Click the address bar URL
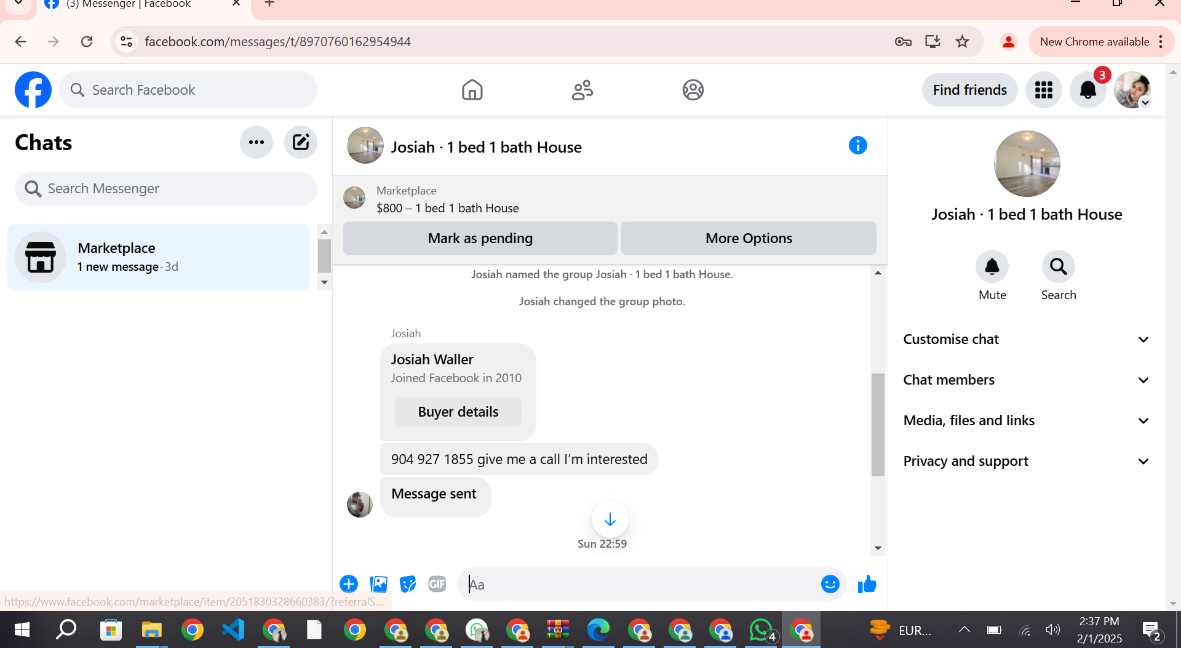The width and height of the screenshot is (1181, 648). coord(278,41)
